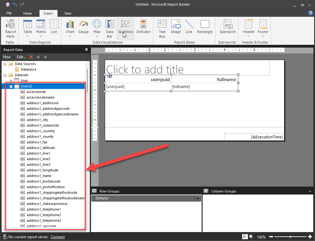
Task: Click the zoom slider handle
Action: point(290,237)
